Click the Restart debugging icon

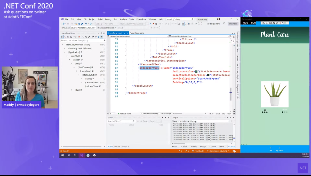pos(156,24)
